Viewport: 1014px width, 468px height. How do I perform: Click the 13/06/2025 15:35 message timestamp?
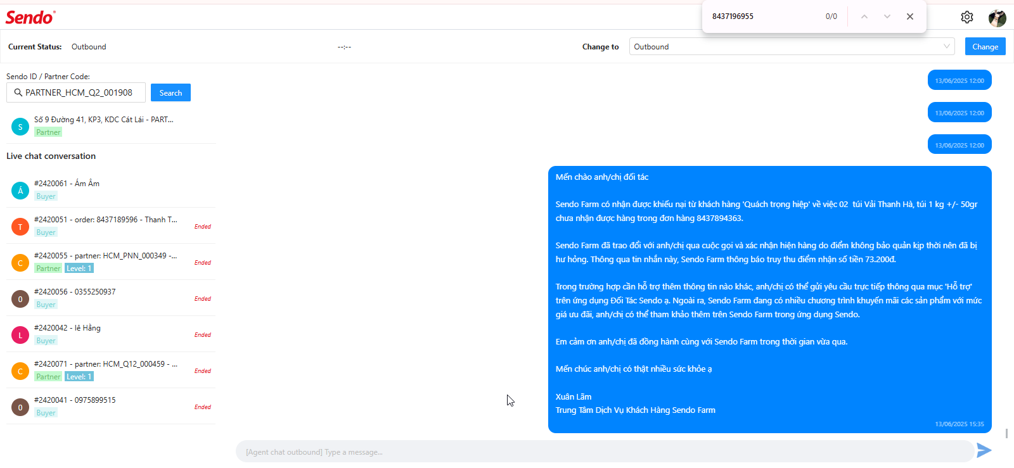tap(959, 424)
